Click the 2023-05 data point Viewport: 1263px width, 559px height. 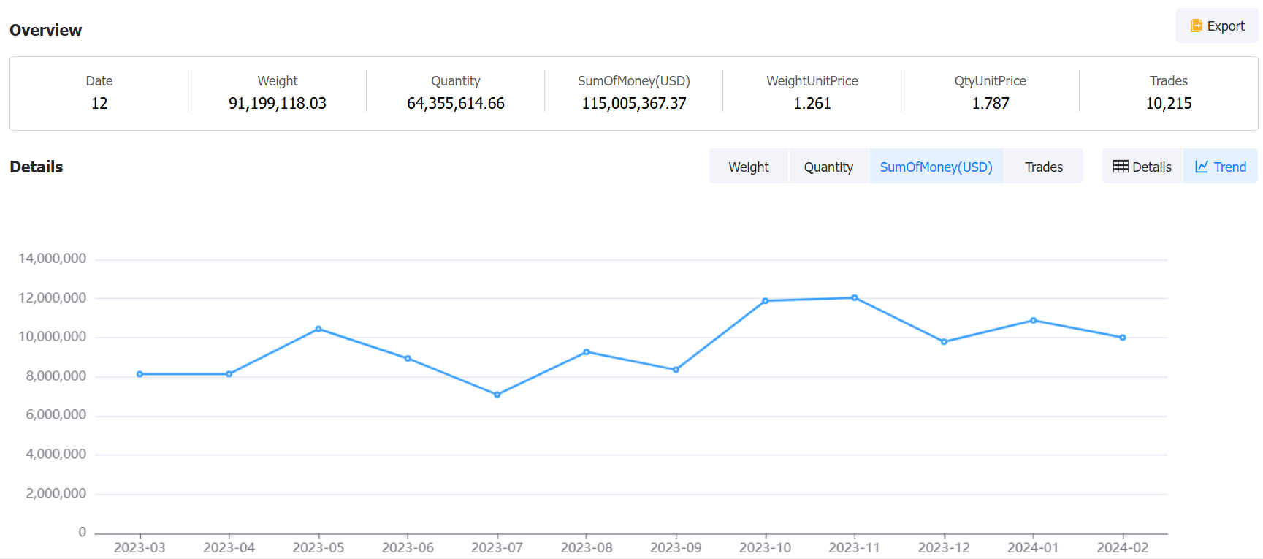[318, 329]
